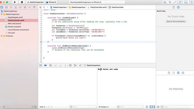The width and height of the screenshot is (194, 109).
Task: Open the Report navigator tab
Action: 34,7
